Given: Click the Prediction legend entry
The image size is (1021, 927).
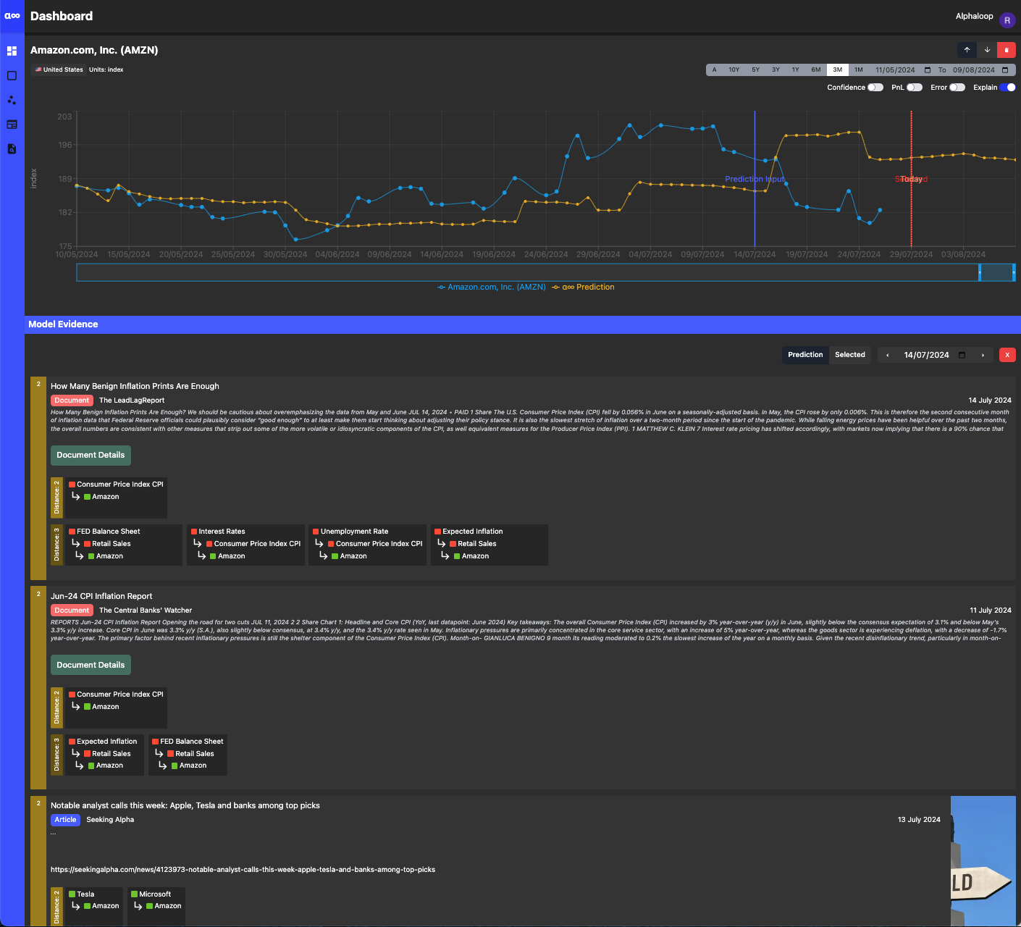Looking at the screenshot, I should 583,288.
